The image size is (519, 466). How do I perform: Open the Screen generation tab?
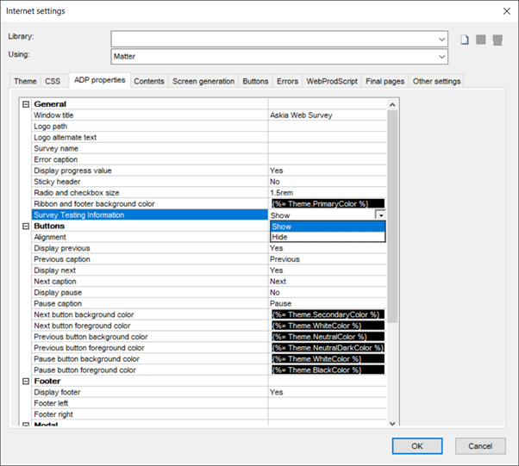(x=203, y=81)
